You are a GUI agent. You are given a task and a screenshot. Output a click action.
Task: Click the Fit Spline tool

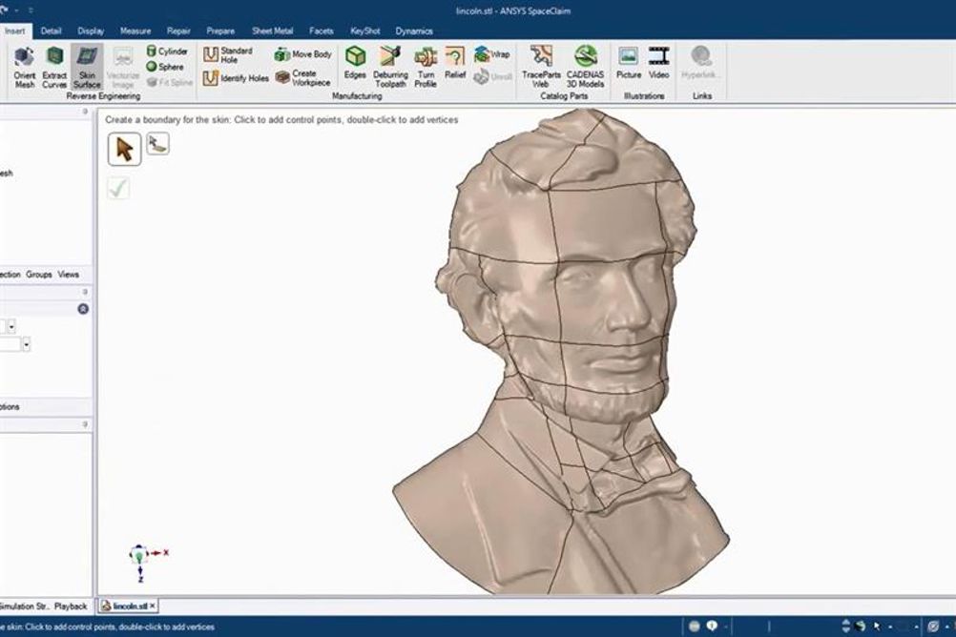(x=170, y=82)
